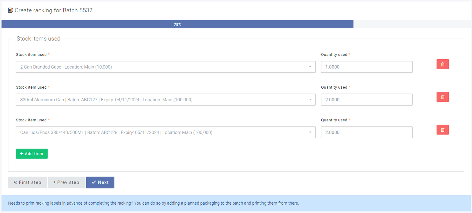The width and height of the screenshot is (472, 213).
Task: Click the beer mug icon beside page title
Action: tap(10, 10)
